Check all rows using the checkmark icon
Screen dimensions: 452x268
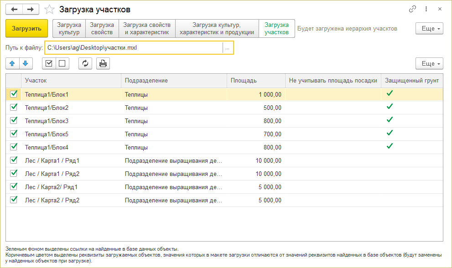tap(49, 64)
